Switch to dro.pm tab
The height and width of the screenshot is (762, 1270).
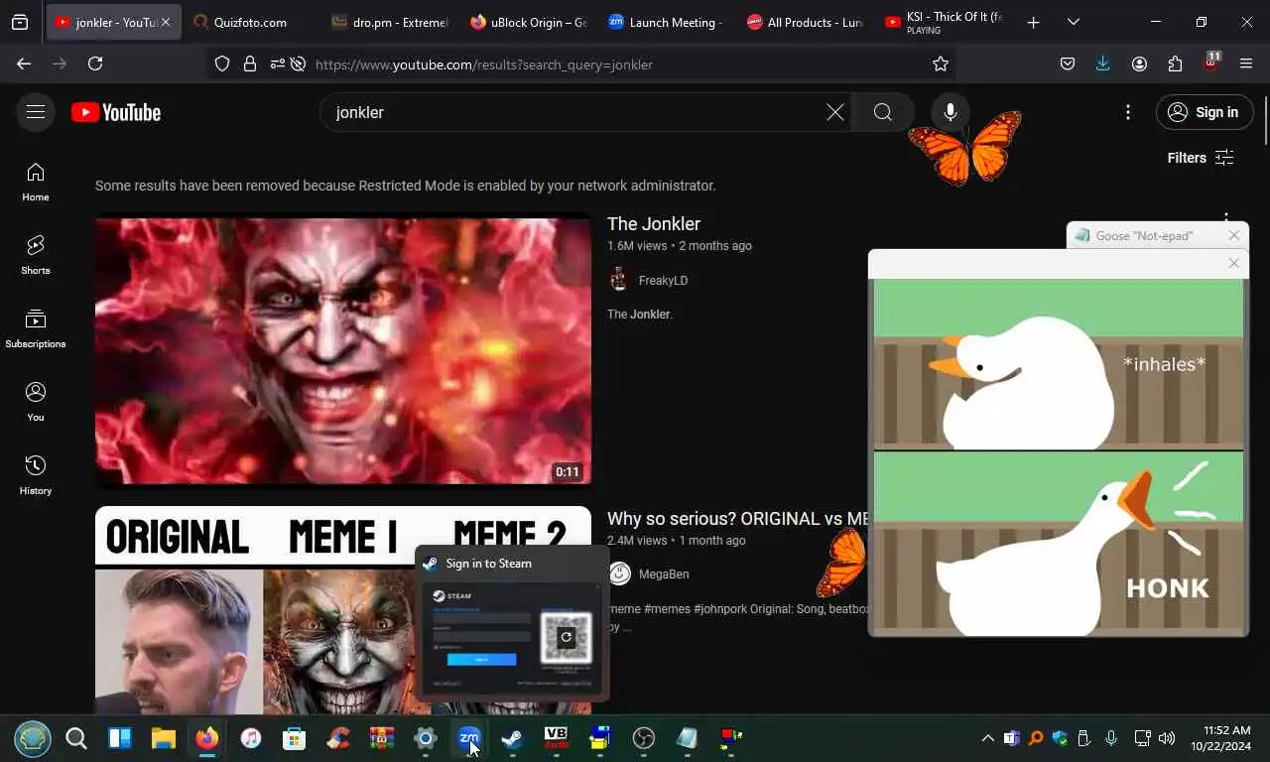pos(389,22)
